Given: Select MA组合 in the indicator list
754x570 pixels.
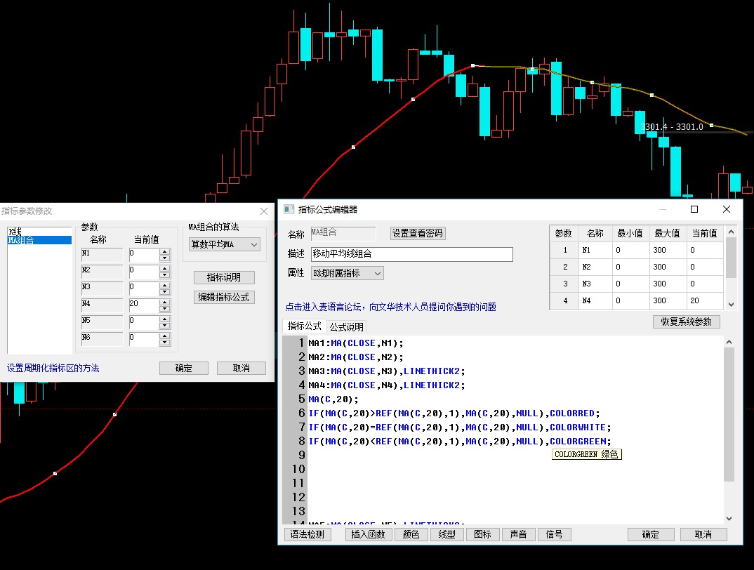Looking at the screenshot, I should coord(39,240).
